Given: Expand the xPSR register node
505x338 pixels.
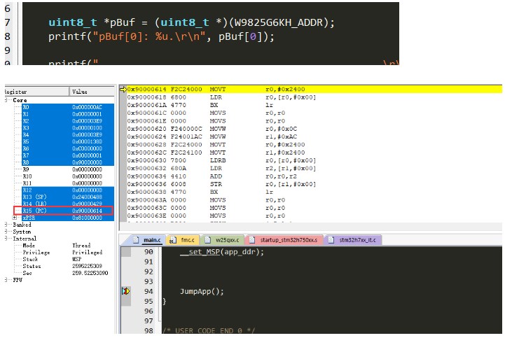Looking at the screenshot, I should (x=16, y=218).
